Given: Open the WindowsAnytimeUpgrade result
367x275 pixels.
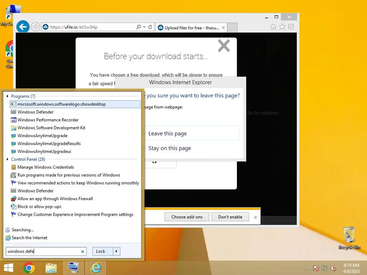Looking at the screenshot, I should coord(75,136).
